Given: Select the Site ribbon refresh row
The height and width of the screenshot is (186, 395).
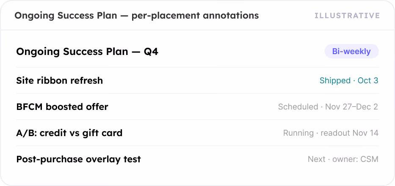Looking at the screenshot, I should point(197,81).
